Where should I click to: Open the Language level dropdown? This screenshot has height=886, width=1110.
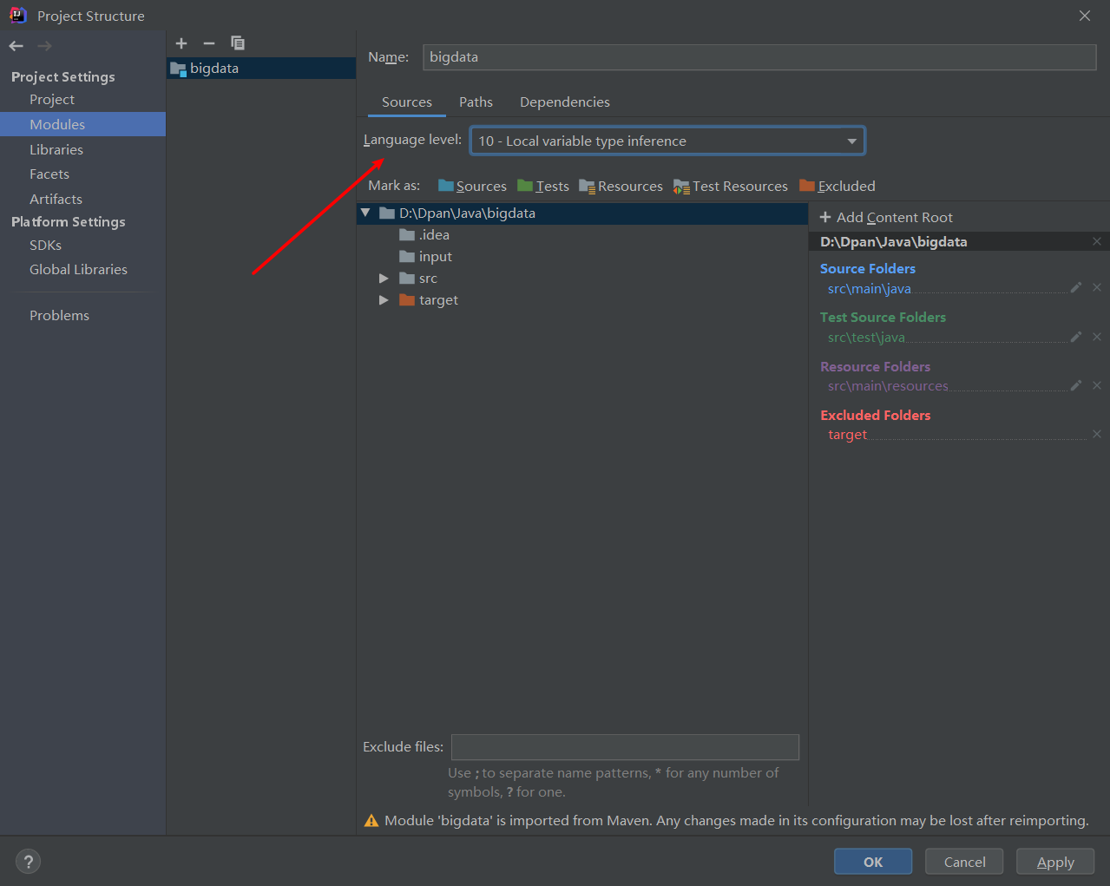(x=850, y=140)
